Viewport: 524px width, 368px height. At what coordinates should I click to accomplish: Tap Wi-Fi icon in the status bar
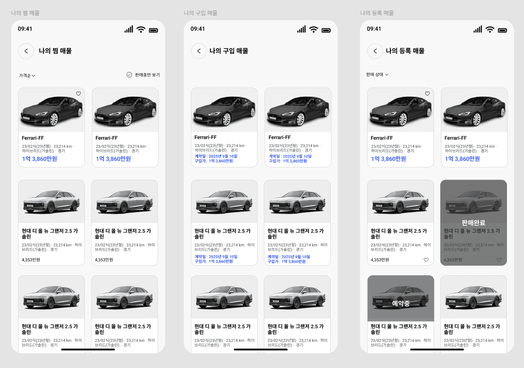click(141, 30)
